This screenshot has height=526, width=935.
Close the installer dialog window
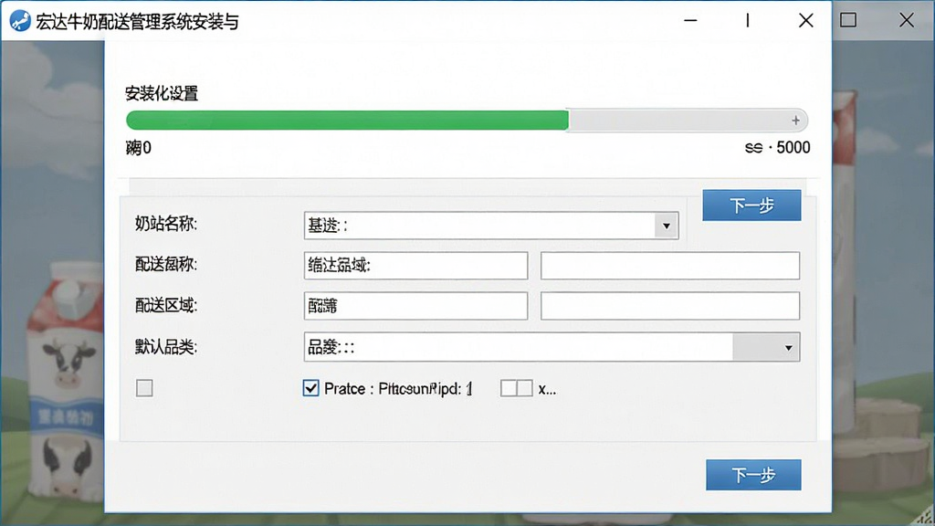[x=805, y=20]
